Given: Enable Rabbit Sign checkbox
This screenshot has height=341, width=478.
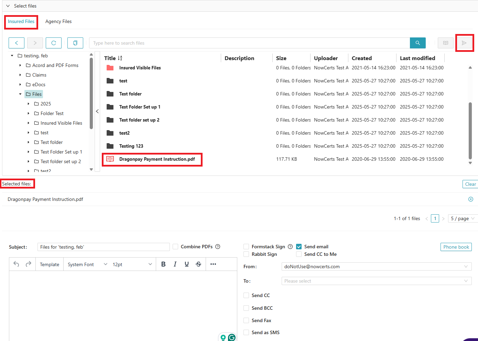Looking at the screenshot, I should (x=246, y=254).
